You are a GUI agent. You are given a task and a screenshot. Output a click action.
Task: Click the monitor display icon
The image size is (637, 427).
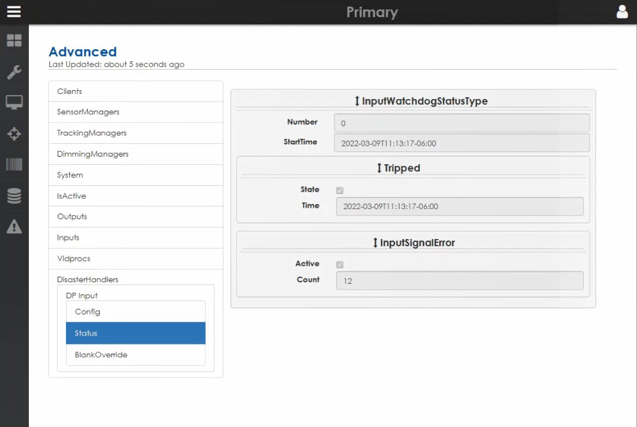tap(14, 102)
